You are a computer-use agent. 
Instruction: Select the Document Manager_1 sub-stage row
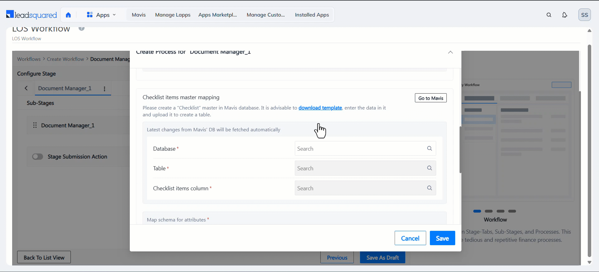78,125
